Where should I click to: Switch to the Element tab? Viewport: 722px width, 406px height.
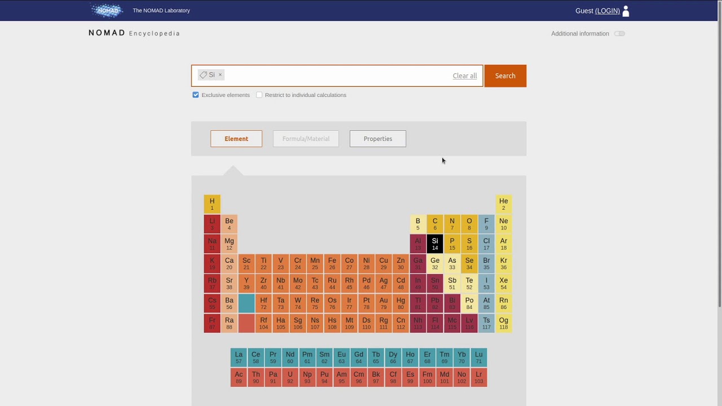236,139
